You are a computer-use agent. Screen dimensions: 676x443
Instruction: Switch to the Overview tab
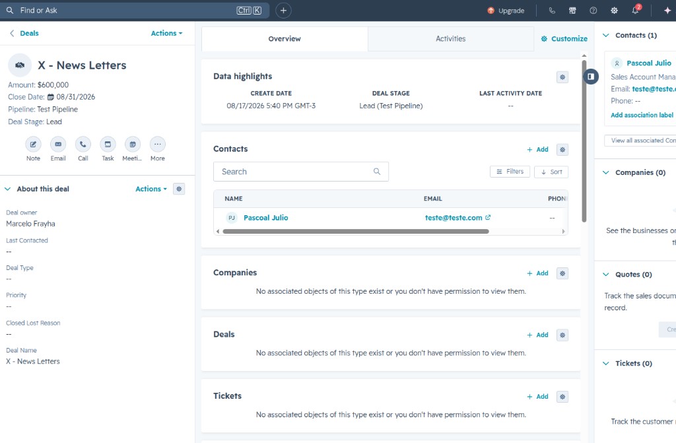pyautogui.click(x=285, y=39)
